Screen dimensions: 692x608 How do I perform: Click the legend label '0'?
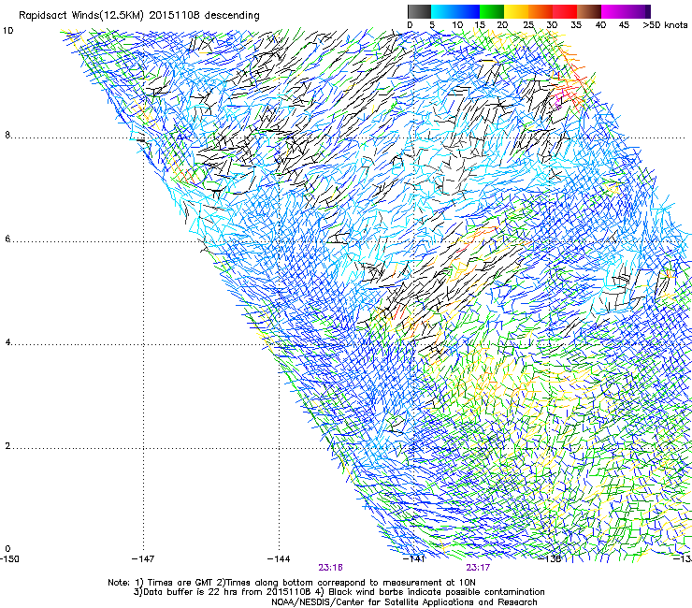[410, 25]
